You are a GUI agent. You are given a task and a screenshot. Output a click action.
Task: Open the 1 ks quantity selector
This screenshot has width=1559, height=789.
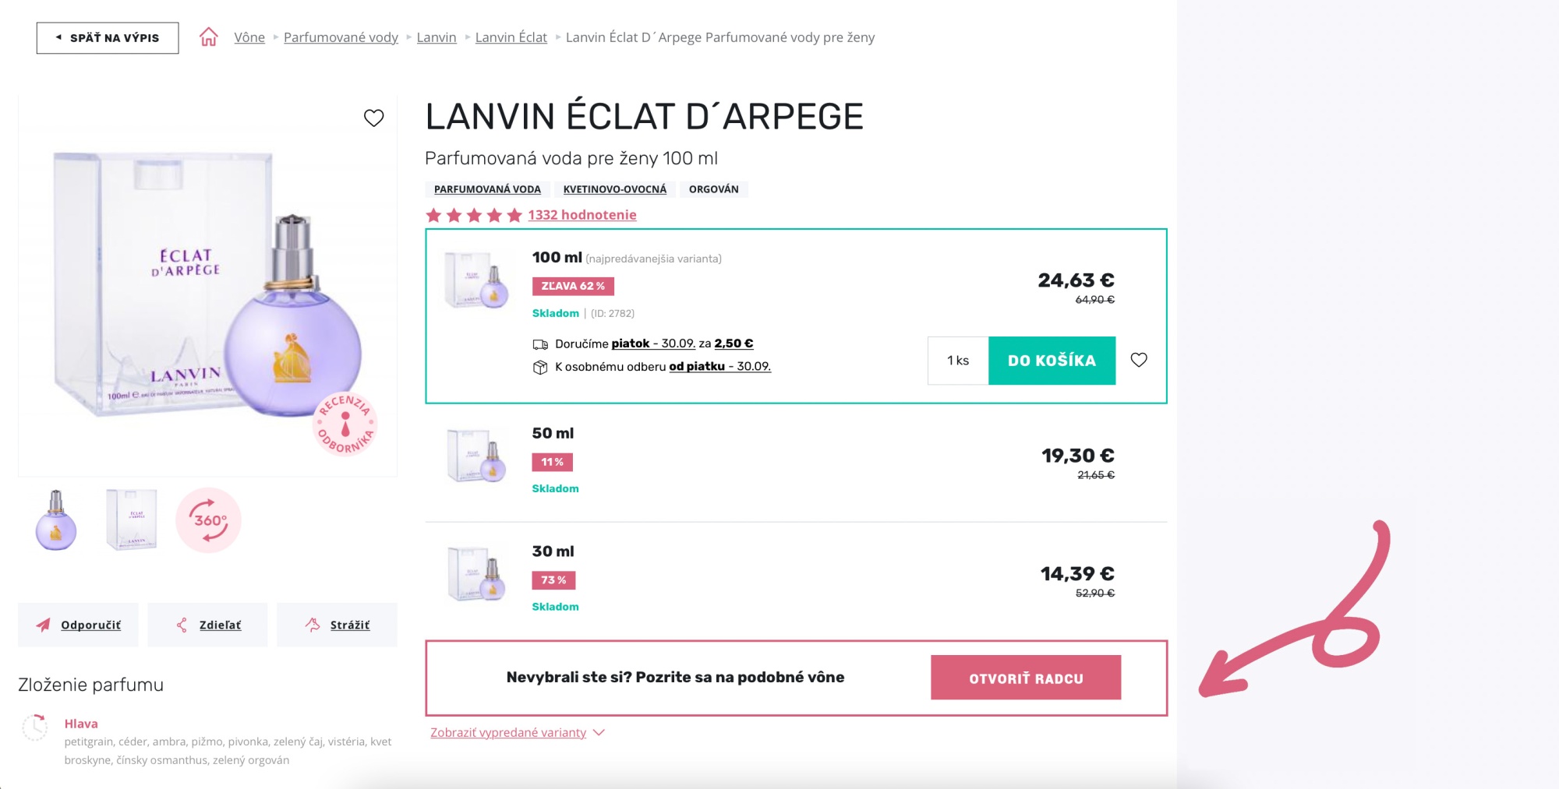point(958,361)
